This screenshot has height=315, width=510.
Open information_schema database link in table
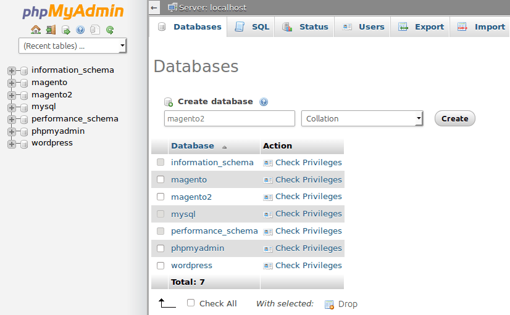click(212, 162)
